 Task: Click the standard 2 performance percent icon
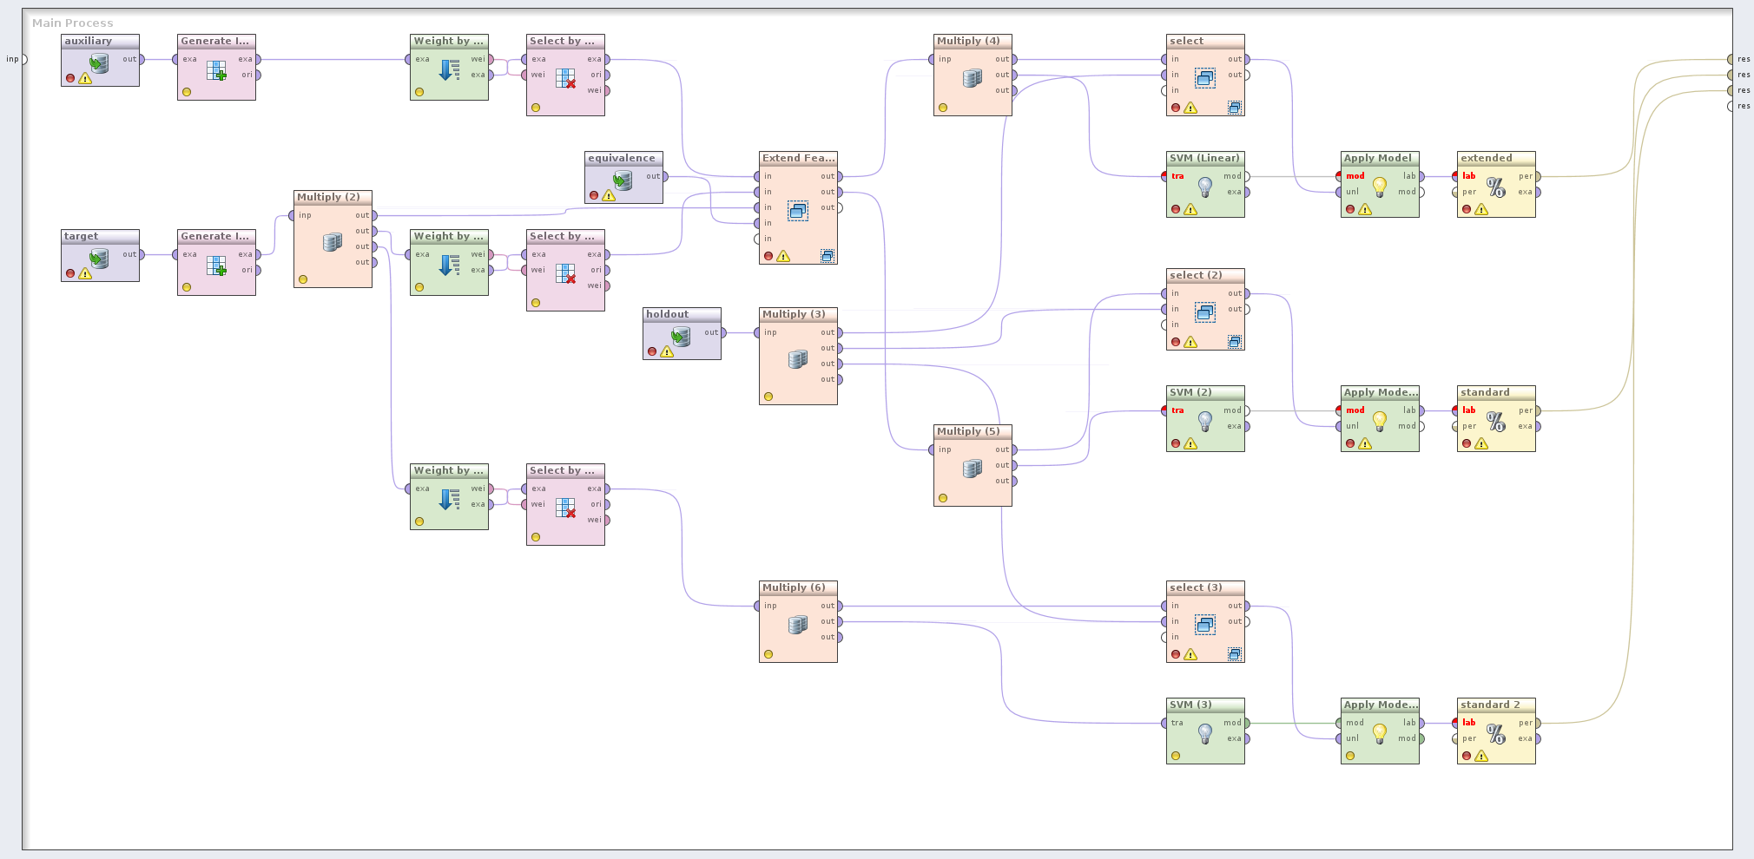click(x=1495, y=734)
